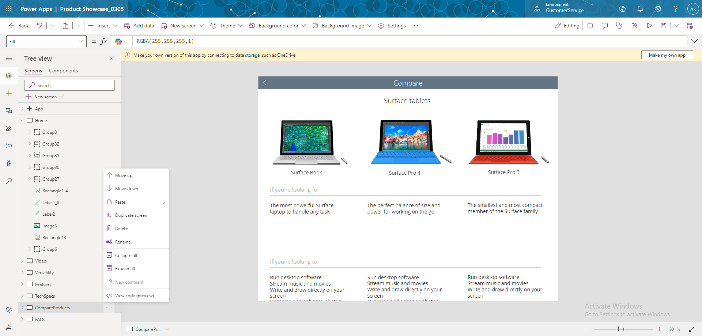
Task: Click the Preview app play icon
Action: pos(649,26)
